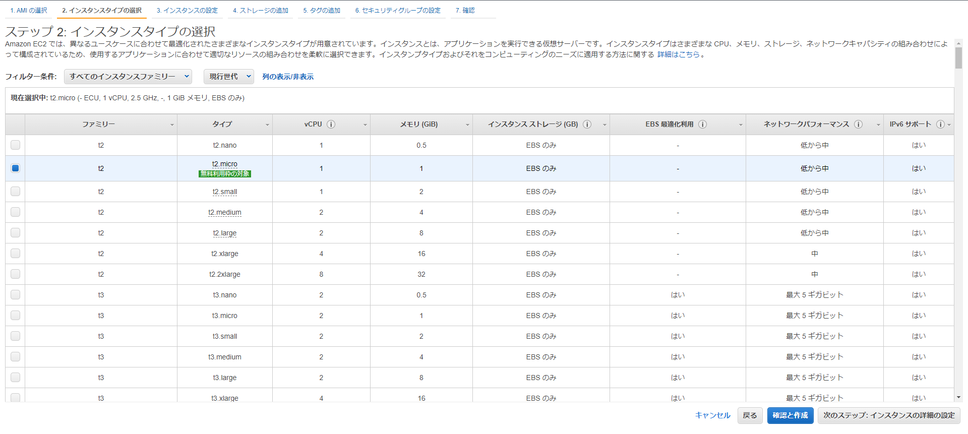The image size is (968, 434).
Task: Select the t2.small instance checkbox
Action: 16,192
